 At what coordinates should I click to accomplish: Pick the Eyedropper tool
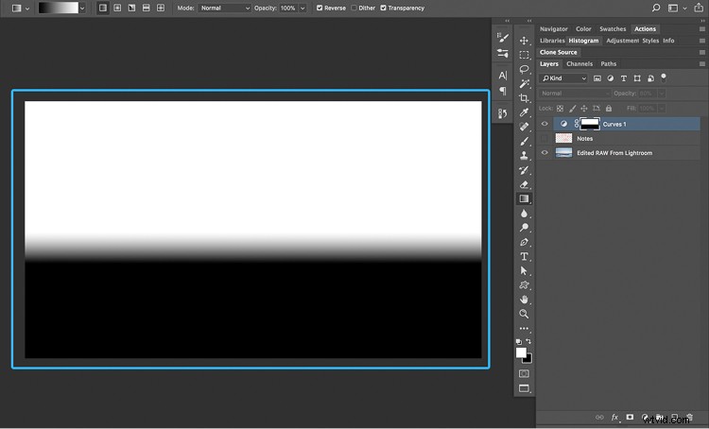tap(524, 112)
